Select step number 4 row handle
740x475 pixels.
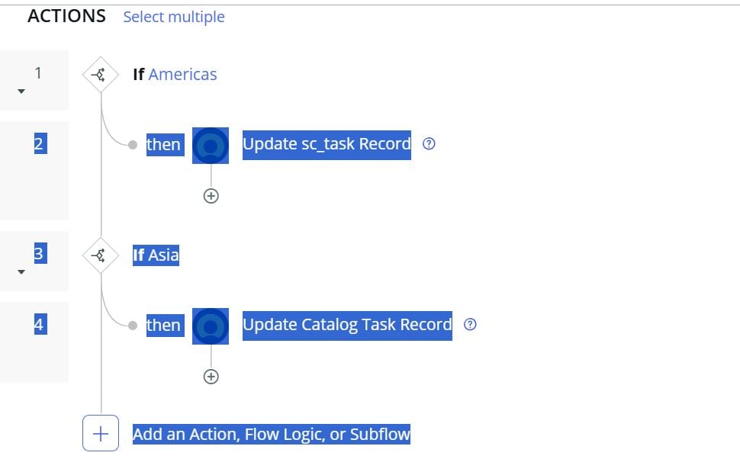coord(39,325)
